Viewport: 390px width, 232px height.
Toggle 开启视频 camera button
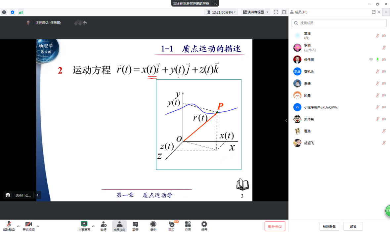pyautogui.click(x=28, y=226)
